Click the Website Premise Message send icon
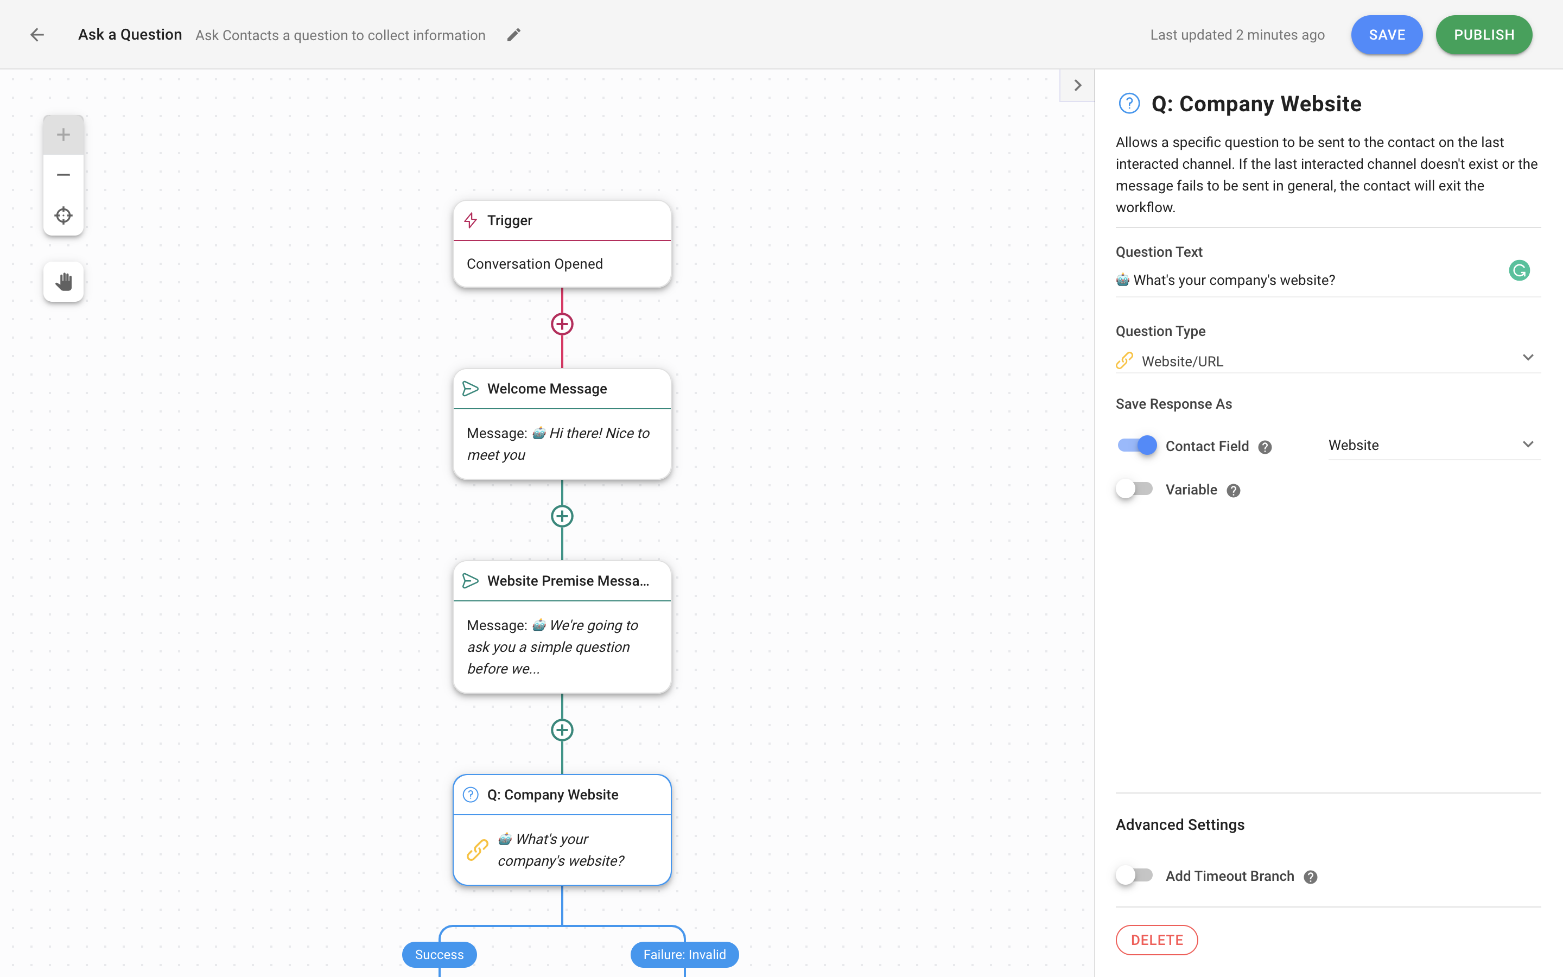Viewport: 1563px width, 977px height. tap(471, 581)
